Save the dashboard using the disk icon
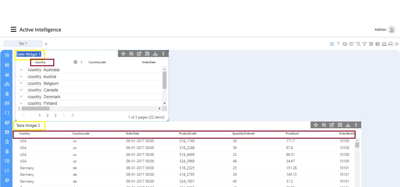 (332, 44)
